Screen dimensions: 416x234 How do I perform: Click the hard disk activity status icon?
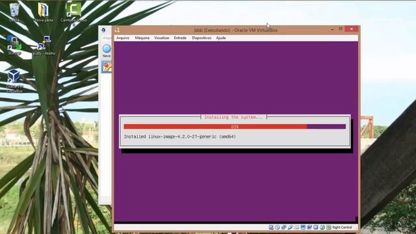271,227
